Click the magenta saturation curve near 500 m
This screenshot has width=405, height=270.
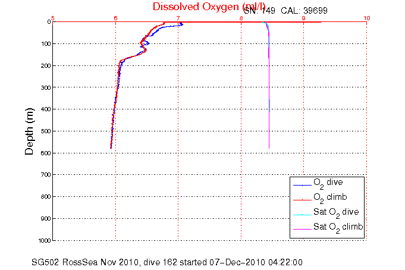269,131
